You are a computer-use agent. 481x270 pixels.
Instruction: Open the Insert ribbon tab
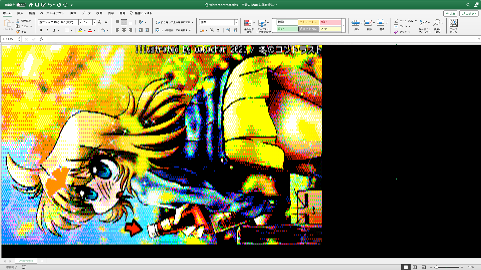coord(20,13)
